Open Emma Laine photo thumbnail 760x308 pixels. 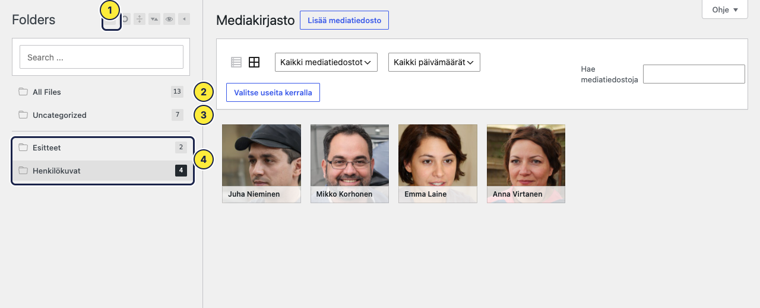point(438,163)
